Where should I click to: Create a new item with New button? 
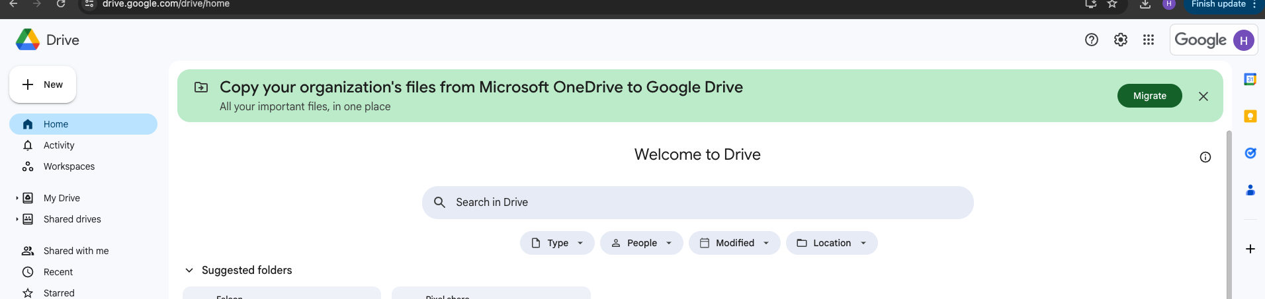(42, 84)
